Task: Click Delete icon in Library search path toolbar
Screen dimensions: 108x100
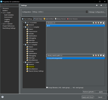Action: [x=96, y=55]
